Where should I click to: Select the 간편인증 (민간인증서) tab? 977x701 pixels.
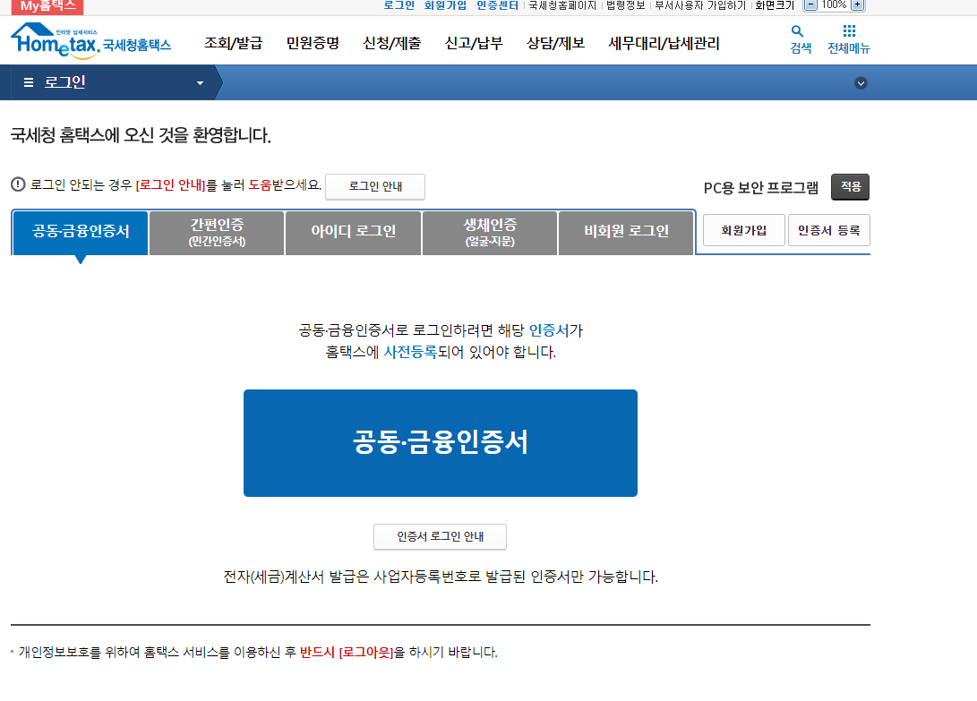coord(217,233)
